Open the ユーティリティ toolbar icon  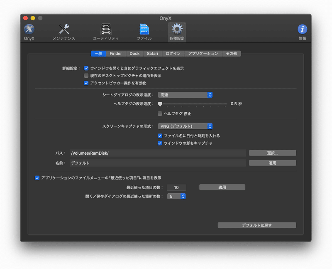[106, 32]
